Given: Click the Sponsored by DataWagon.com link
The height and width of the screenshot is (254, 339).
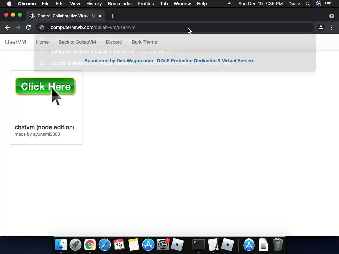Looking at the screenshot, I should (x=169, y=61).
